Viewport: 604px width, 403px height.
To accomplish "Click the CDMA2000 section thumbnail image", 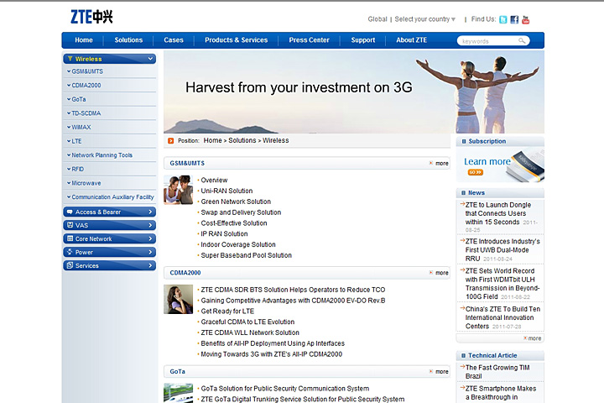I will click(178, 300).
